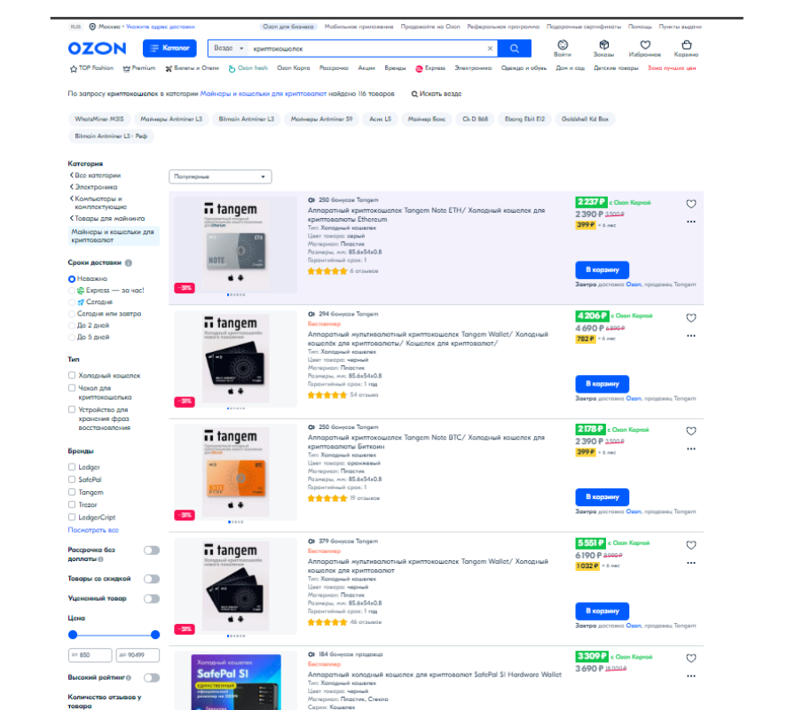Click the Войти smiley login icon
The width and height of the screenshot is (803, 710).
pos(563,48)
